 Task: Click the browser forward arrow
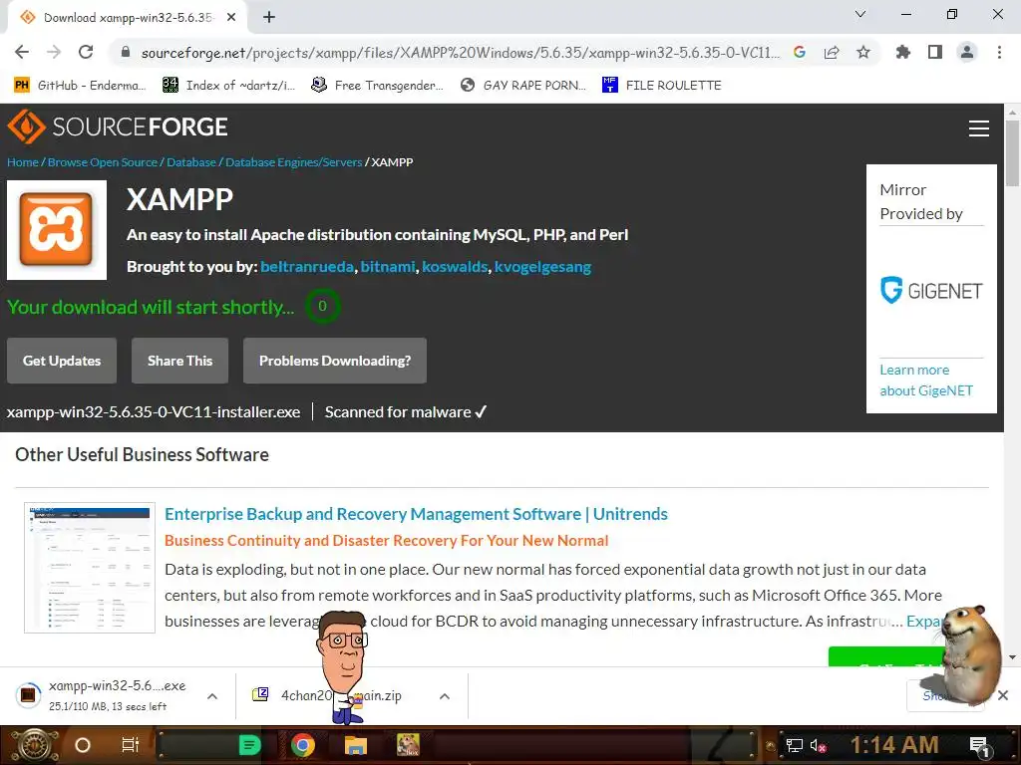pyautogui.click(x=54, y=52)
